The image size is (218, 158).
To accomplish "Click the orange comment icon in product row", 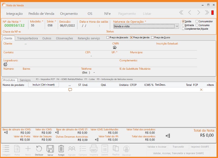I will point(70,90).
